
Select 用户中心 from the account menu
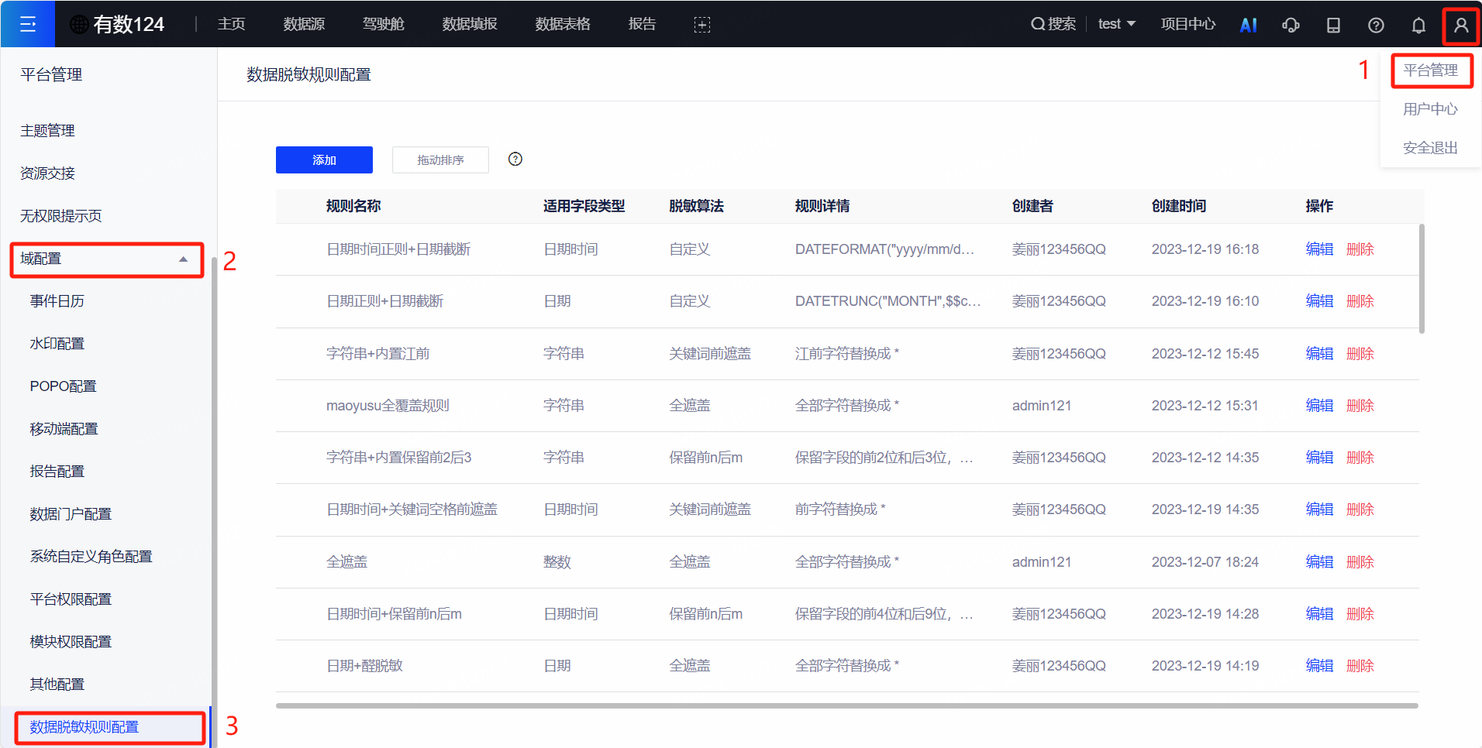(1429, 108)
